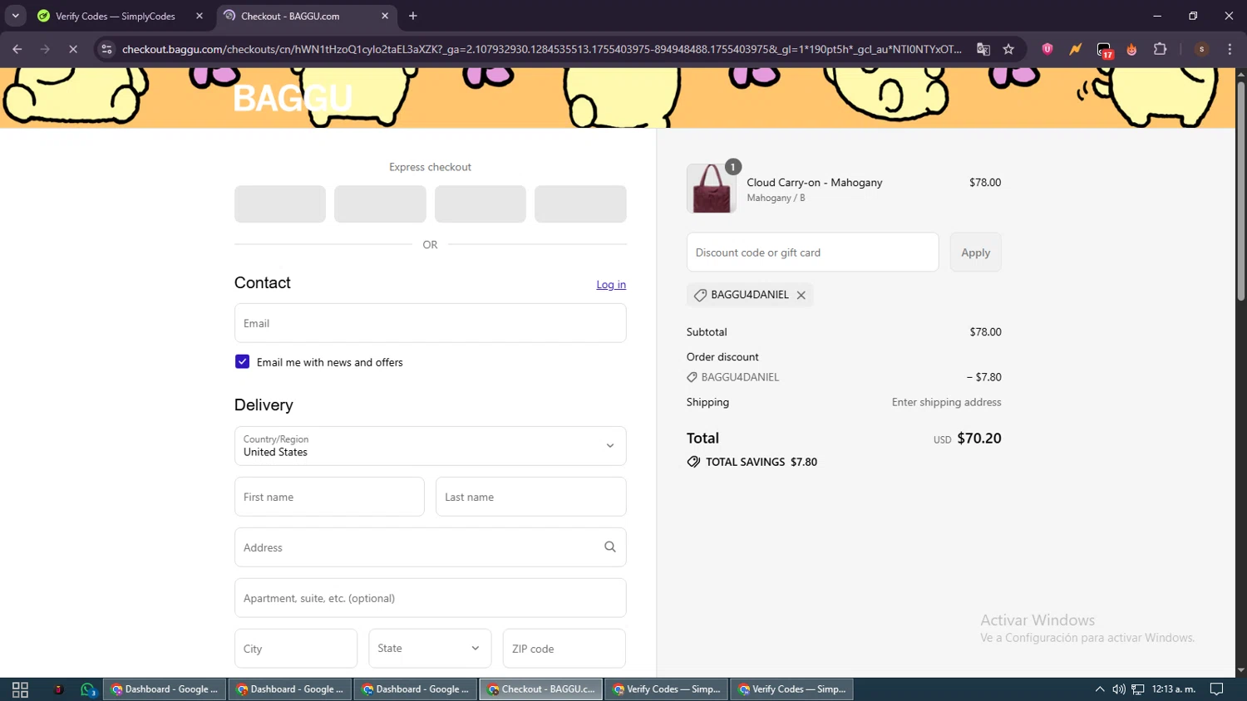Open the extension with red 17 badge

pos(1104,50)
